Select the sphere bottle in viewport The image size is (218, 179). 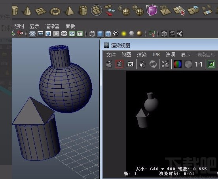click(66, 88)
